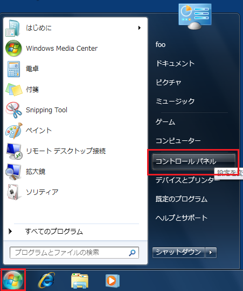Open Windows Media Player from the taskbar
Viewport: 243px width, 291px height.
click(112, 281)
